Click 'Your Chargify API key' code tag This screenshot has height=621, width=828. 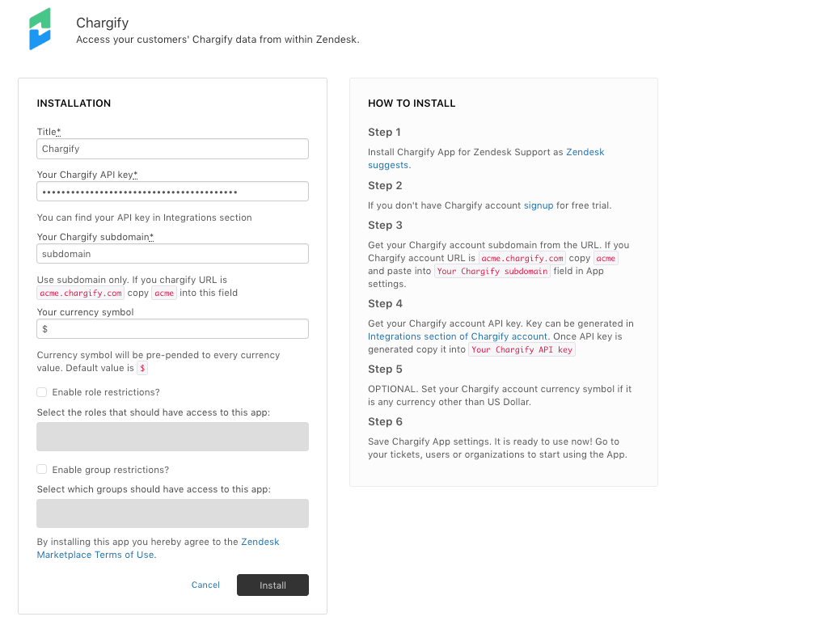coord(522,350)
